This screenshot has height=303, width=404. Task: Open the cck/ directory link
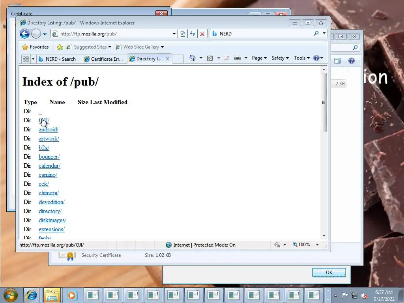pos(43,184)
